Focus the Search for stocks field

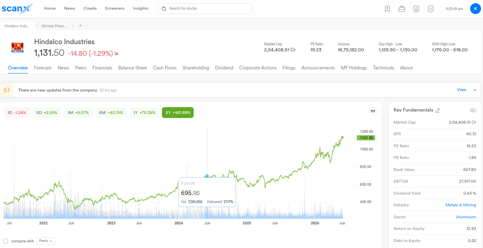(205, 8)
